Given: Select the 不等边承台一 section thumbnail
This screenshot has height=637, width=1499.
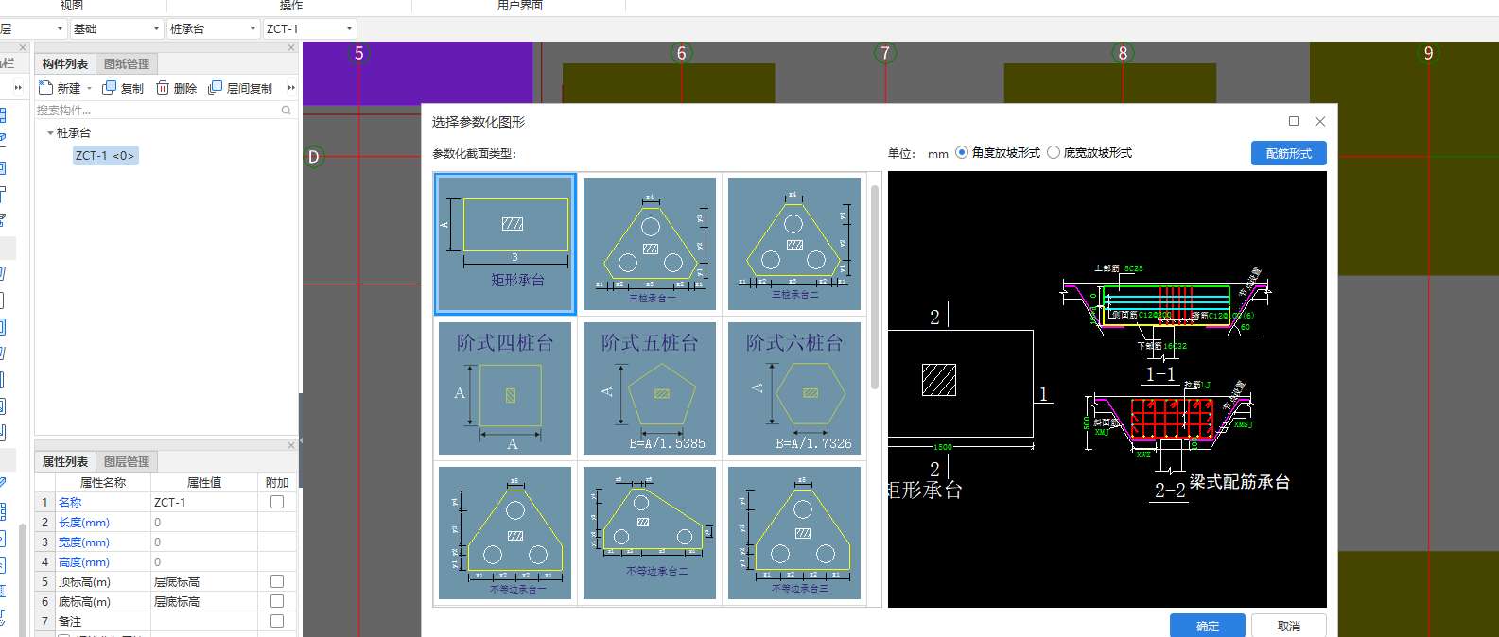Looking at the screenshot, I should click(505, 533).
